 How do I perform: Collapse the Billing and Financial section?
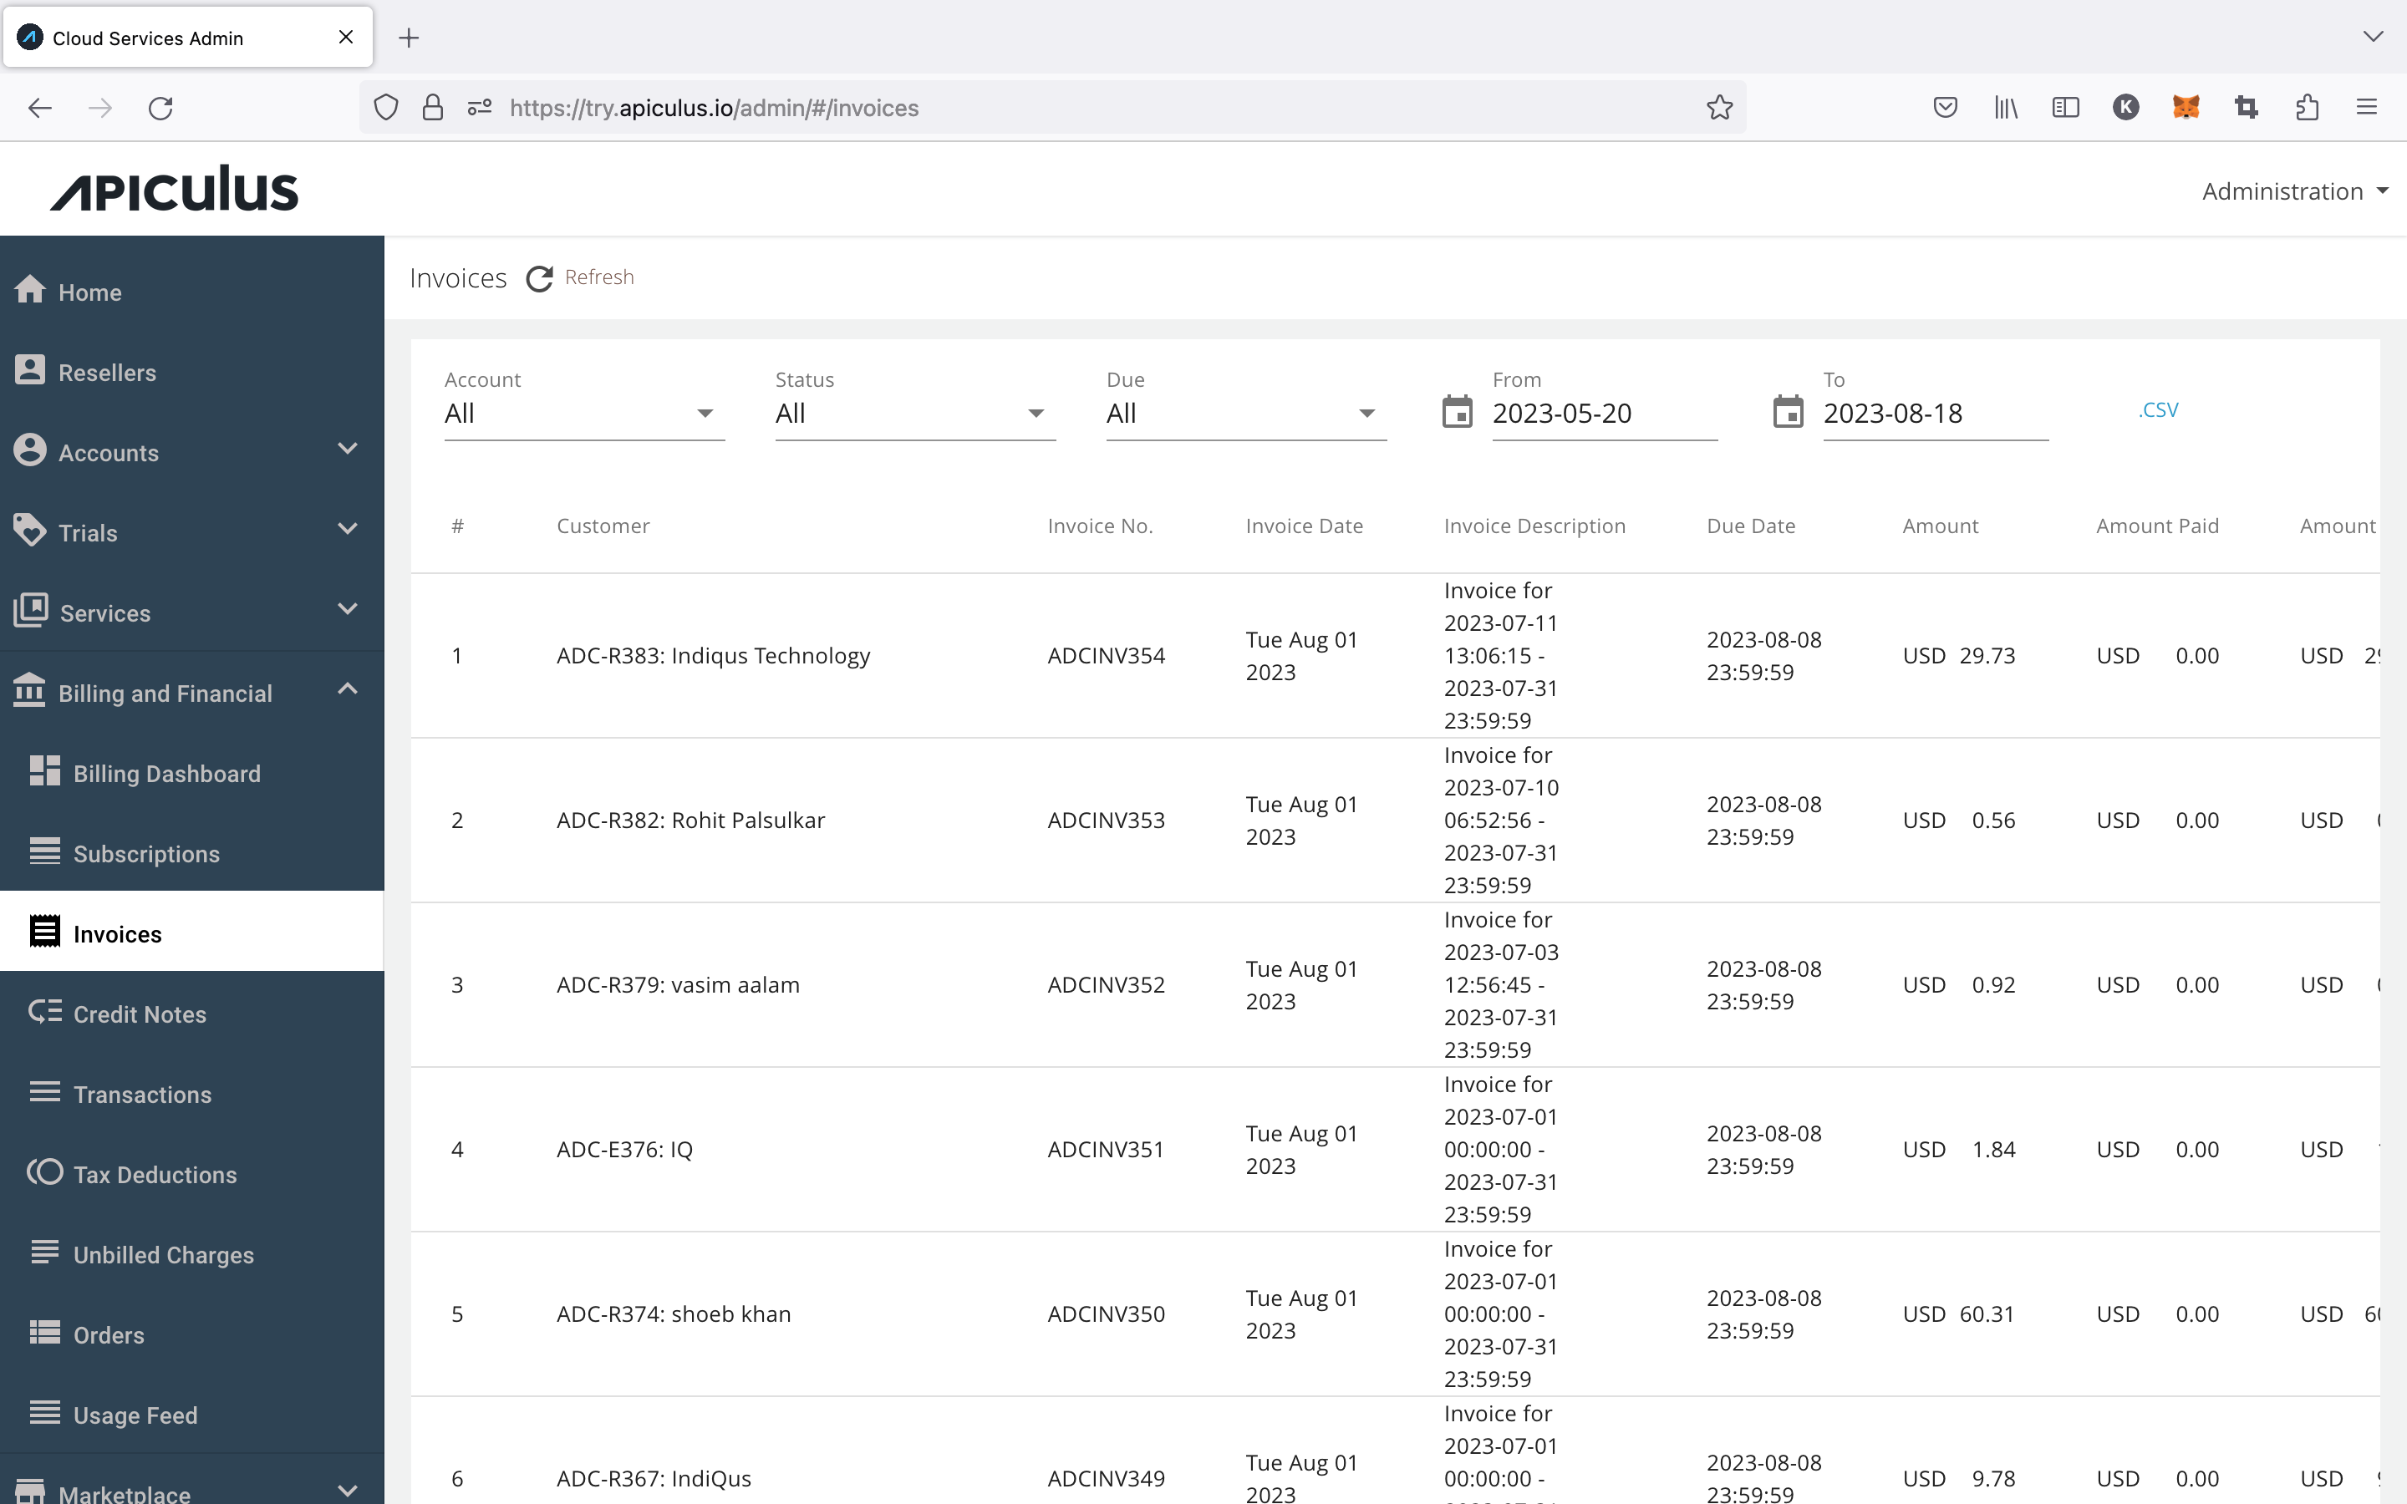pyautogui.click(x=347, y=688)
